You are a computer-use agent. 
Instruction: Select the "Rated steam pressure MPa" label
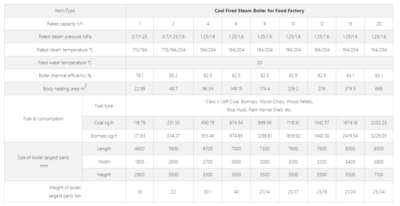pyautogui.click(x=65, y=37)
